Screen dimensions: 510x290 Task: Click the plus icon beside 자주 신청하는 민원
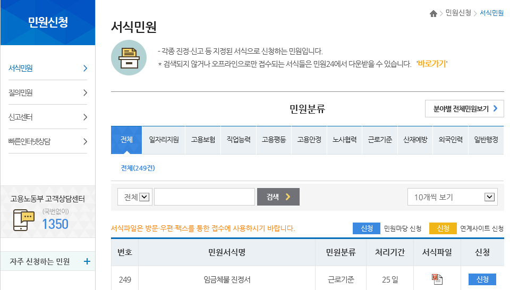click(87, 261)
